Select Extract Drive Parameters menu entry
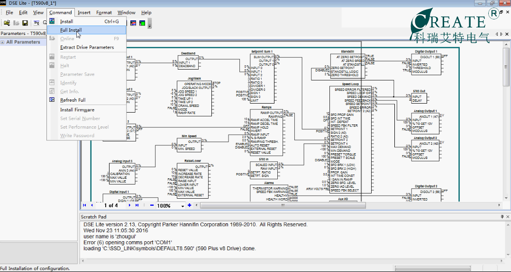The height and width of the screenshot is (272, 511). [86, 47]
